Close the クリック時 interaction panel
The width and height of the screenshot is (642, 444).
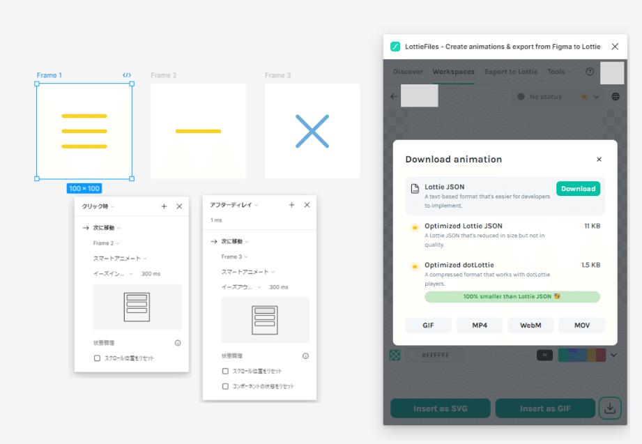click(179, 206)
